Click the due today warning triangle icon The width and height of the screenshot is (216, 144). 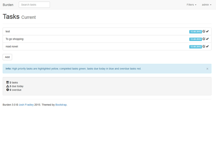8,86
